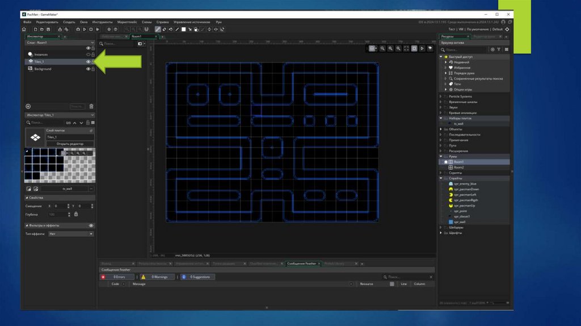Add a new layer with the plus icon
Image resolution: width=581 pixels, height=326 pixels.
pyautogui.click(x=28, y=106)
